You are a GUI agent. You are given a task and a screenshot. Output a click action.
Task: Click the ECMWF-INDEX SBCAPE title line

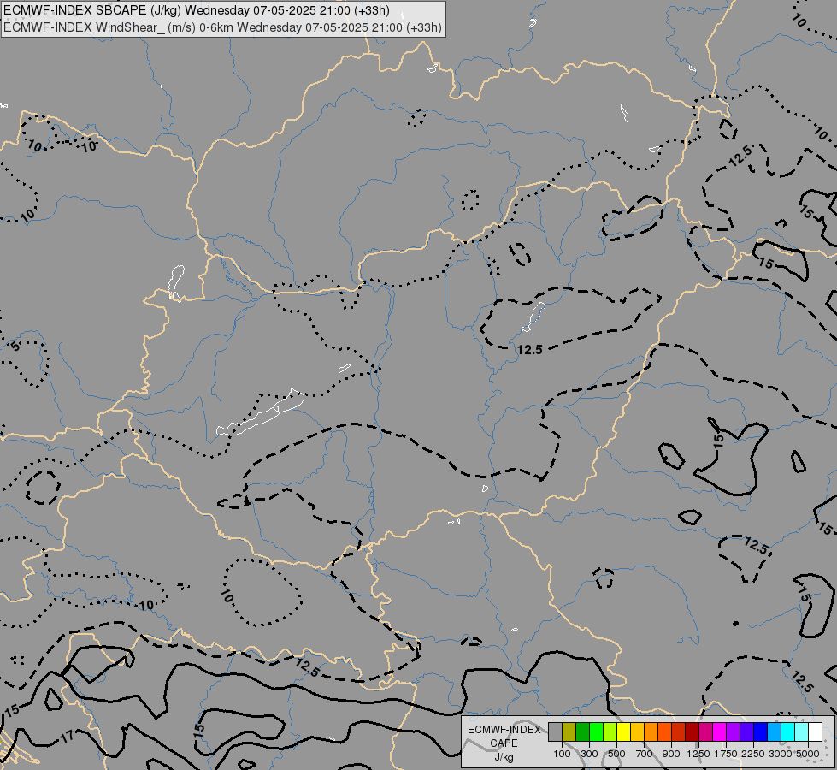pos(197,10)
